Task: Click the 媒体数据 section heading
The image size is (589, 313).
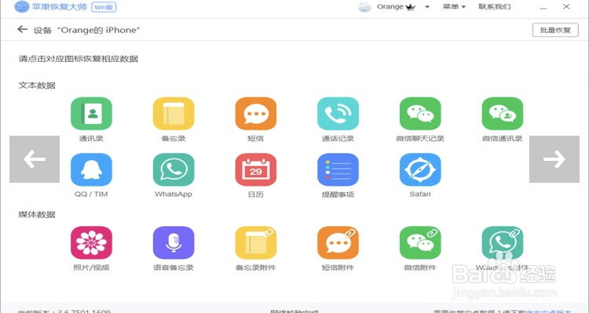Action: (37, 215)
